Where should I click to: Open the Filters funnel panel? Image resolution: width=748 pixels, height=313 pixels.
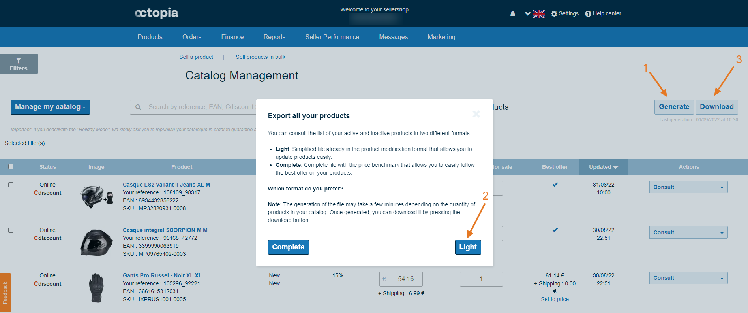(19, 64)
